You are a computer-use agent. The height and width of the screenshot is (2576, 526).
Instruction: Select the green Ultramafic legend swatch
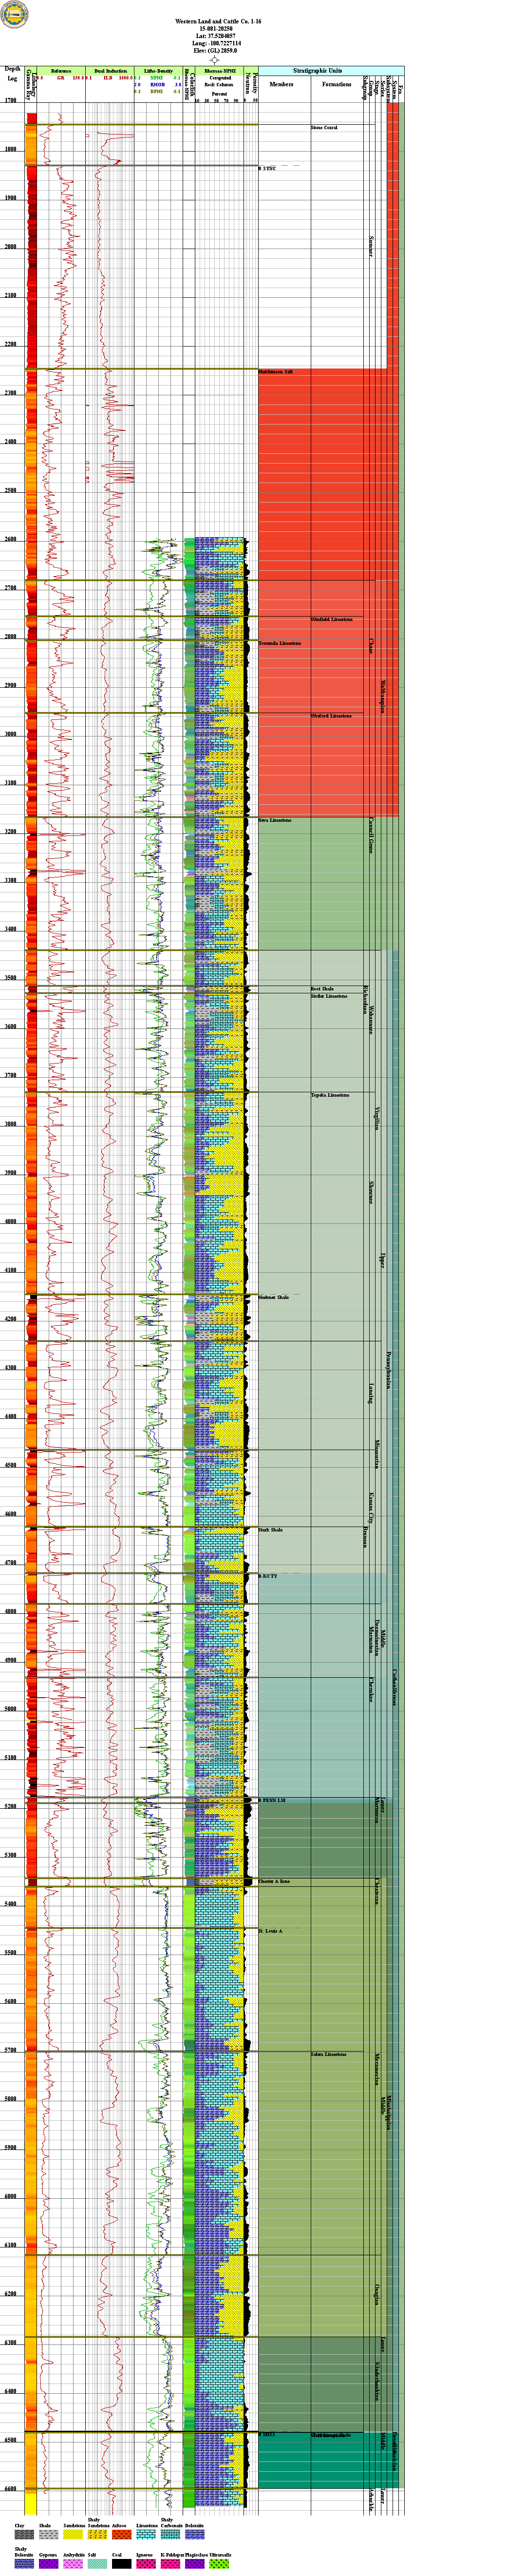(x=219, y=2564)
